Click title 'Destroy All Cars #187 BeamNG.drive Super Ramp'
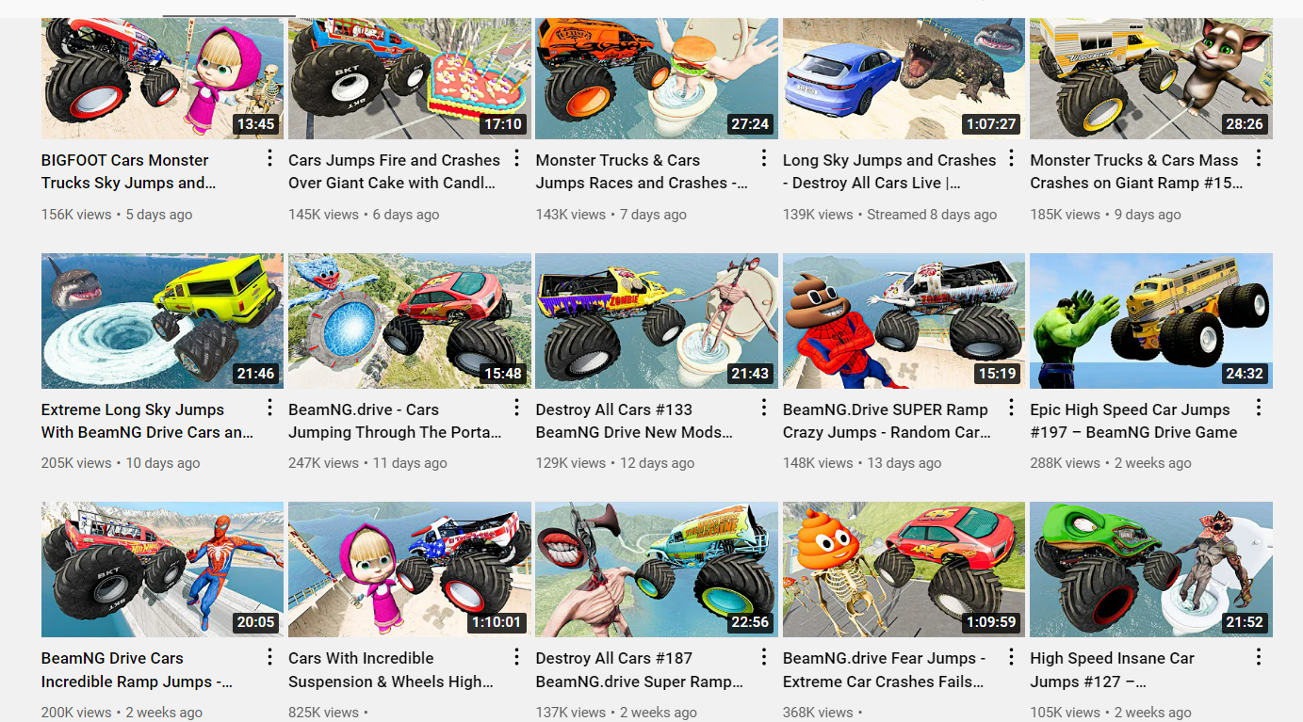1303x722 pixels. coord(640,670)
